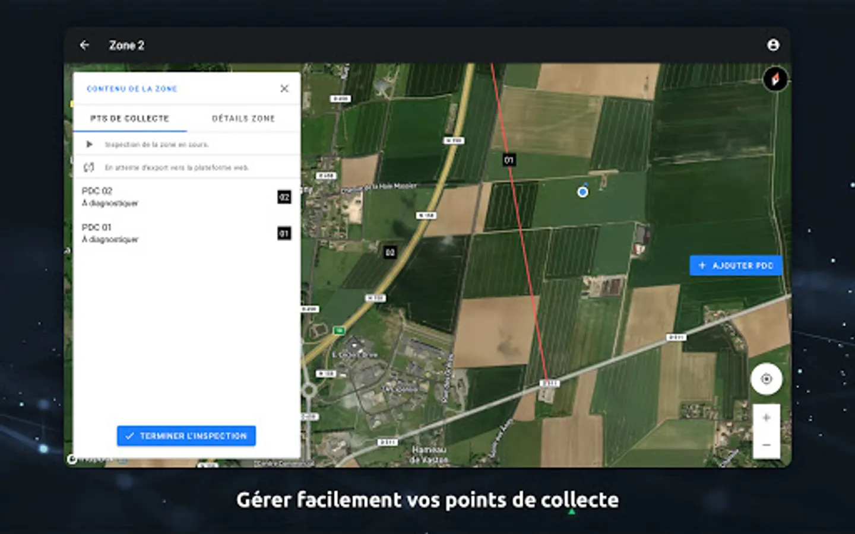Viewport: 855px width, 534px height.
Task: Click 'Inspection de la zone en cours' text
Action: [x=157, y=144]
